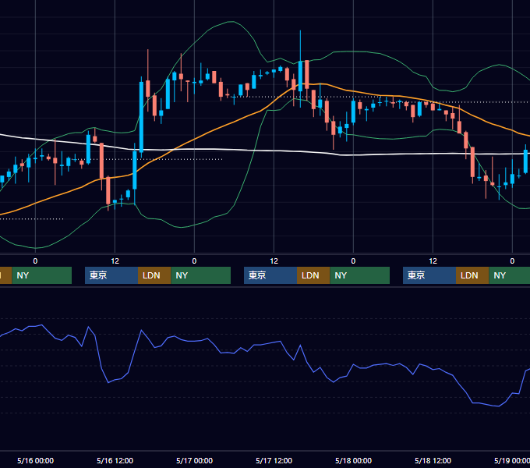
Task: Click the 0 hour tick above 5/16 00:00
Action: tap(36, 261)
